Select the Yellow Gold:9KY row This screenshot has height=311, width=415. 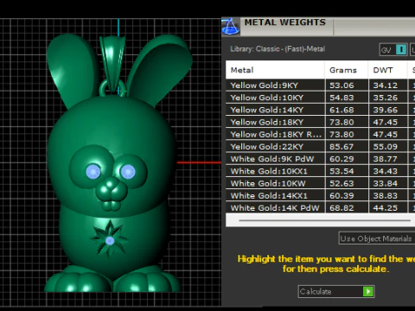(x=320, y=86)
